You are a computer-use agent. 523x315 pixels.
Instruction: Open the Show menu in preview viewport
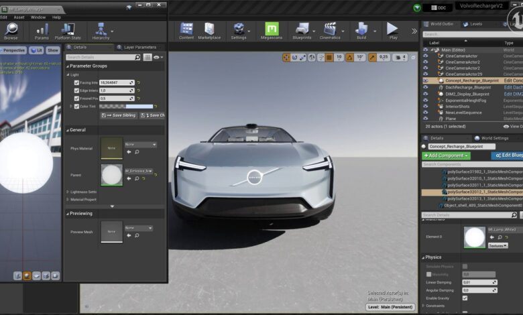53,50
